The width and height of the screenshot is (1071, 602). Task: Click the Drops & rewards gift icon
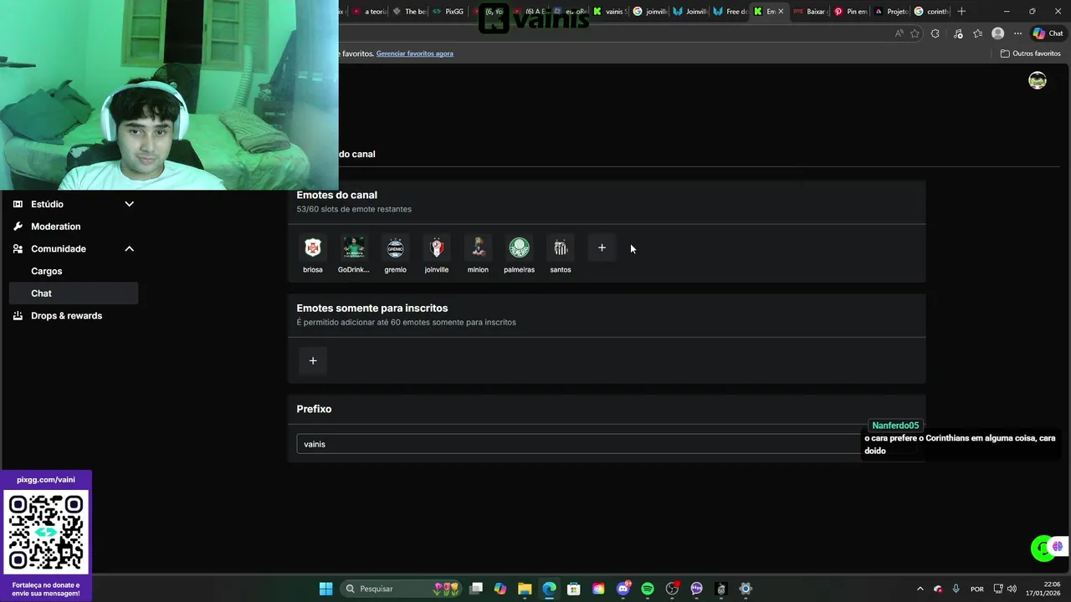[x=18, y=316]
